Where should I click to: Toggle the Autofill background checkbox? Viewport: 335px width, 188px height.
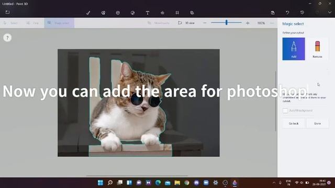point(285,110)
